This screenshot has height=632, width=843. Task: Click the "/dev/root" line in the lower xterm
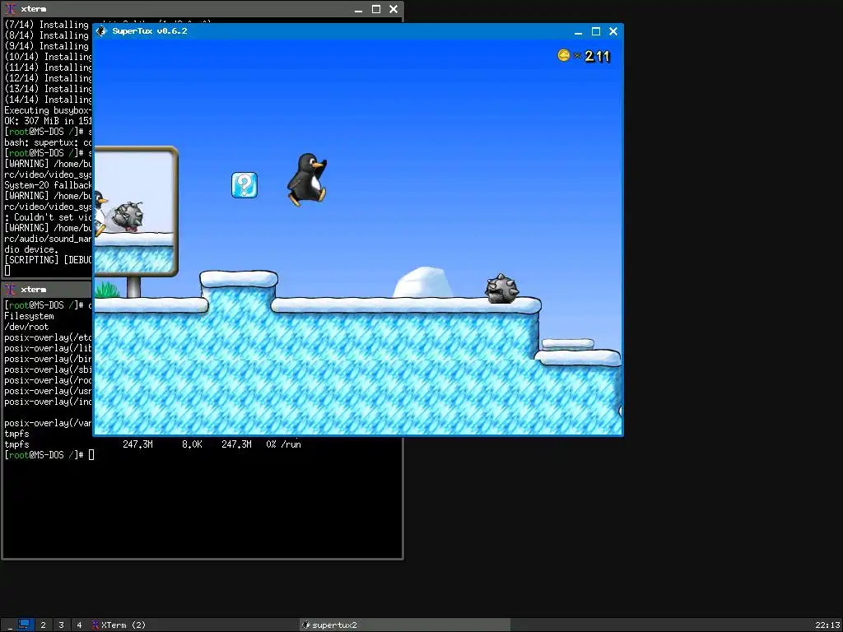coord(26,327)
